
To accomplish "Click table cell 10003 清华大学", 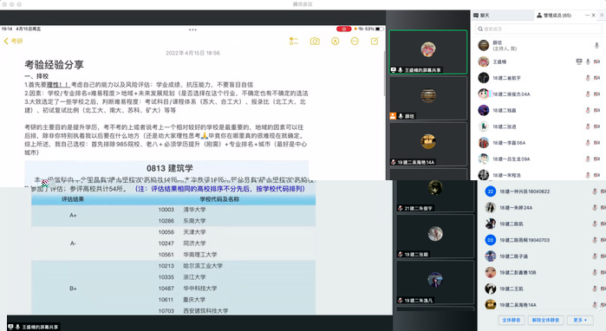I will click(182, 210).
